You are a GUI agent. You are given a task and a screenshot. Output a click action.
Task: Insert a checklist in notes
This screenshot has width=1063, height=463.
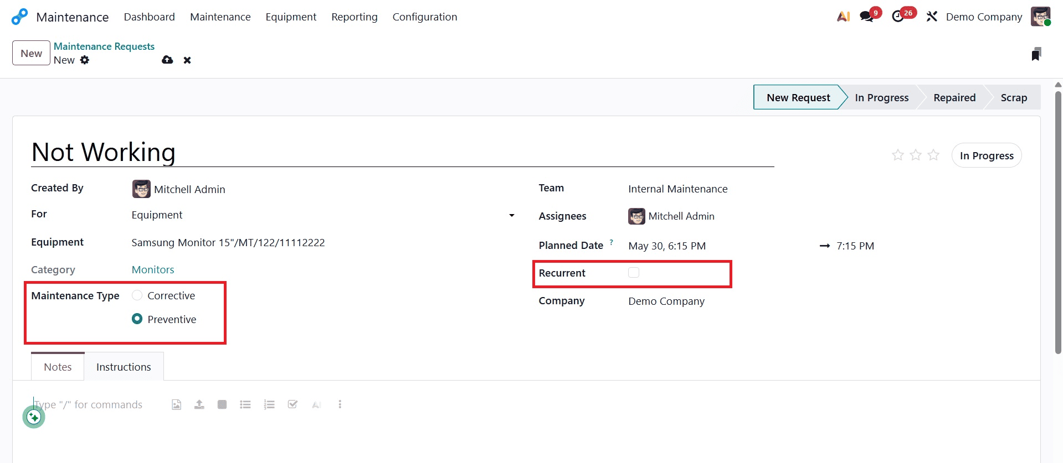[292, 404]
